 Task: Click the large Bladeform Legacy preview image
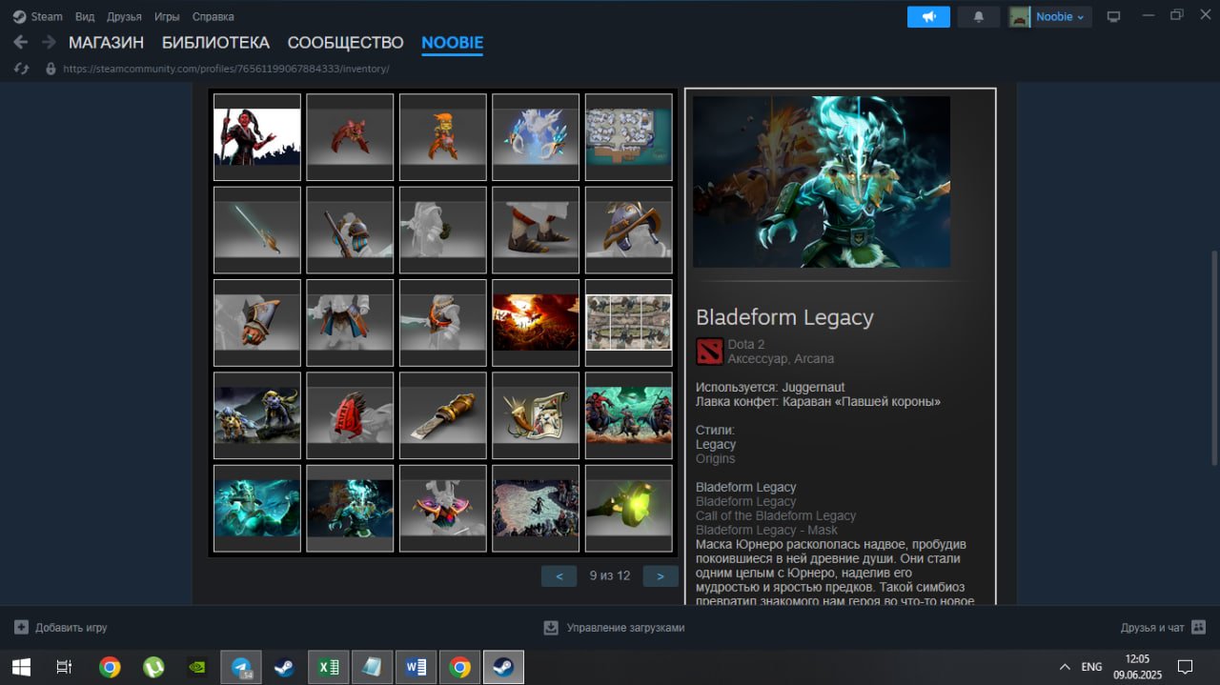(x=822, y=181)
